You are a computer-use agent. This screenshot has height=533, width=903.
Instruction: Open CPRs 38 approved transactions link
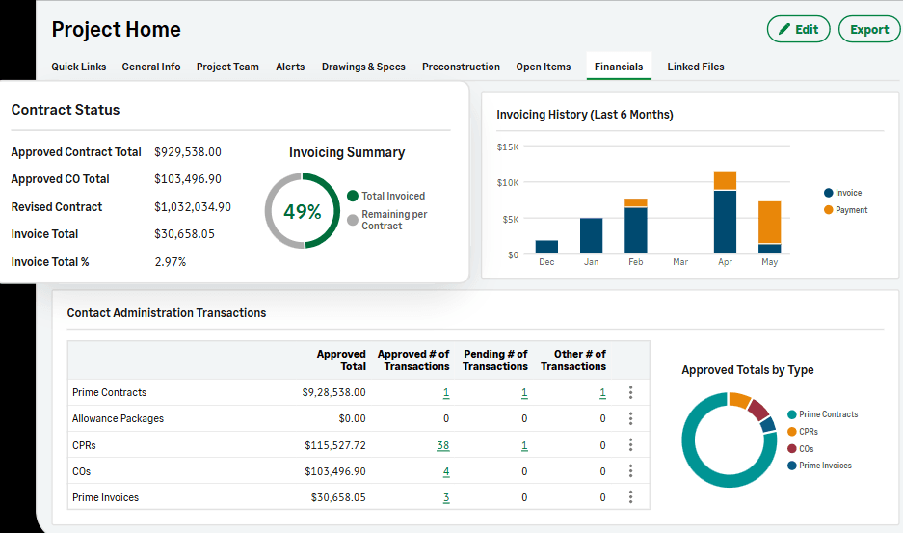tap(443, 445)
